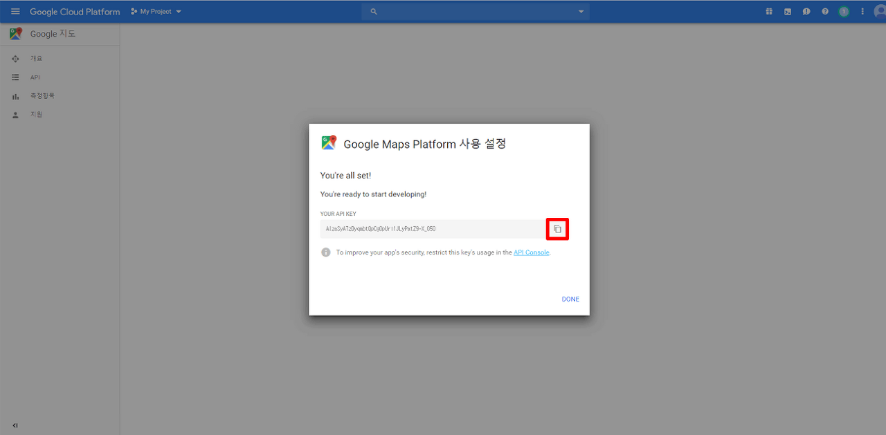Click the Google 지도 sidebar heading
This screenshot has width=886, height=435.
[x=53, y=34]
